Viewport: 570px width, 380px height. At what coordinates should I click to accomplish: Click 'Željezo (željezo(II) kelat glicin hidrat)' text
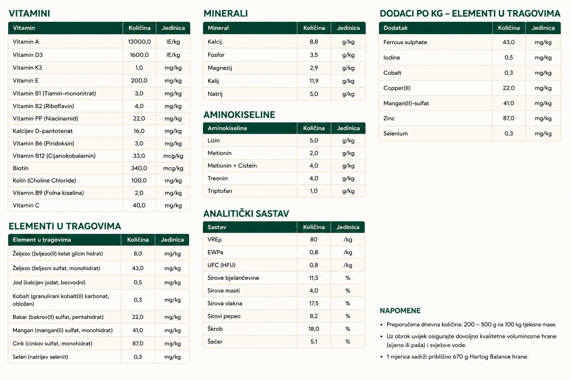pyautogui.click(x=58, y=254)
